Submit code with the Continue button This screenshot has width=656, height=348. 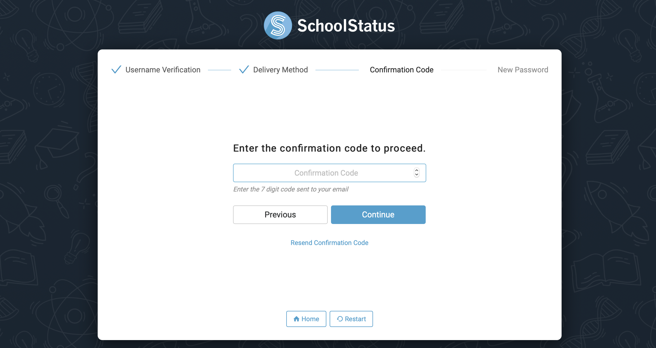point(378,215)
